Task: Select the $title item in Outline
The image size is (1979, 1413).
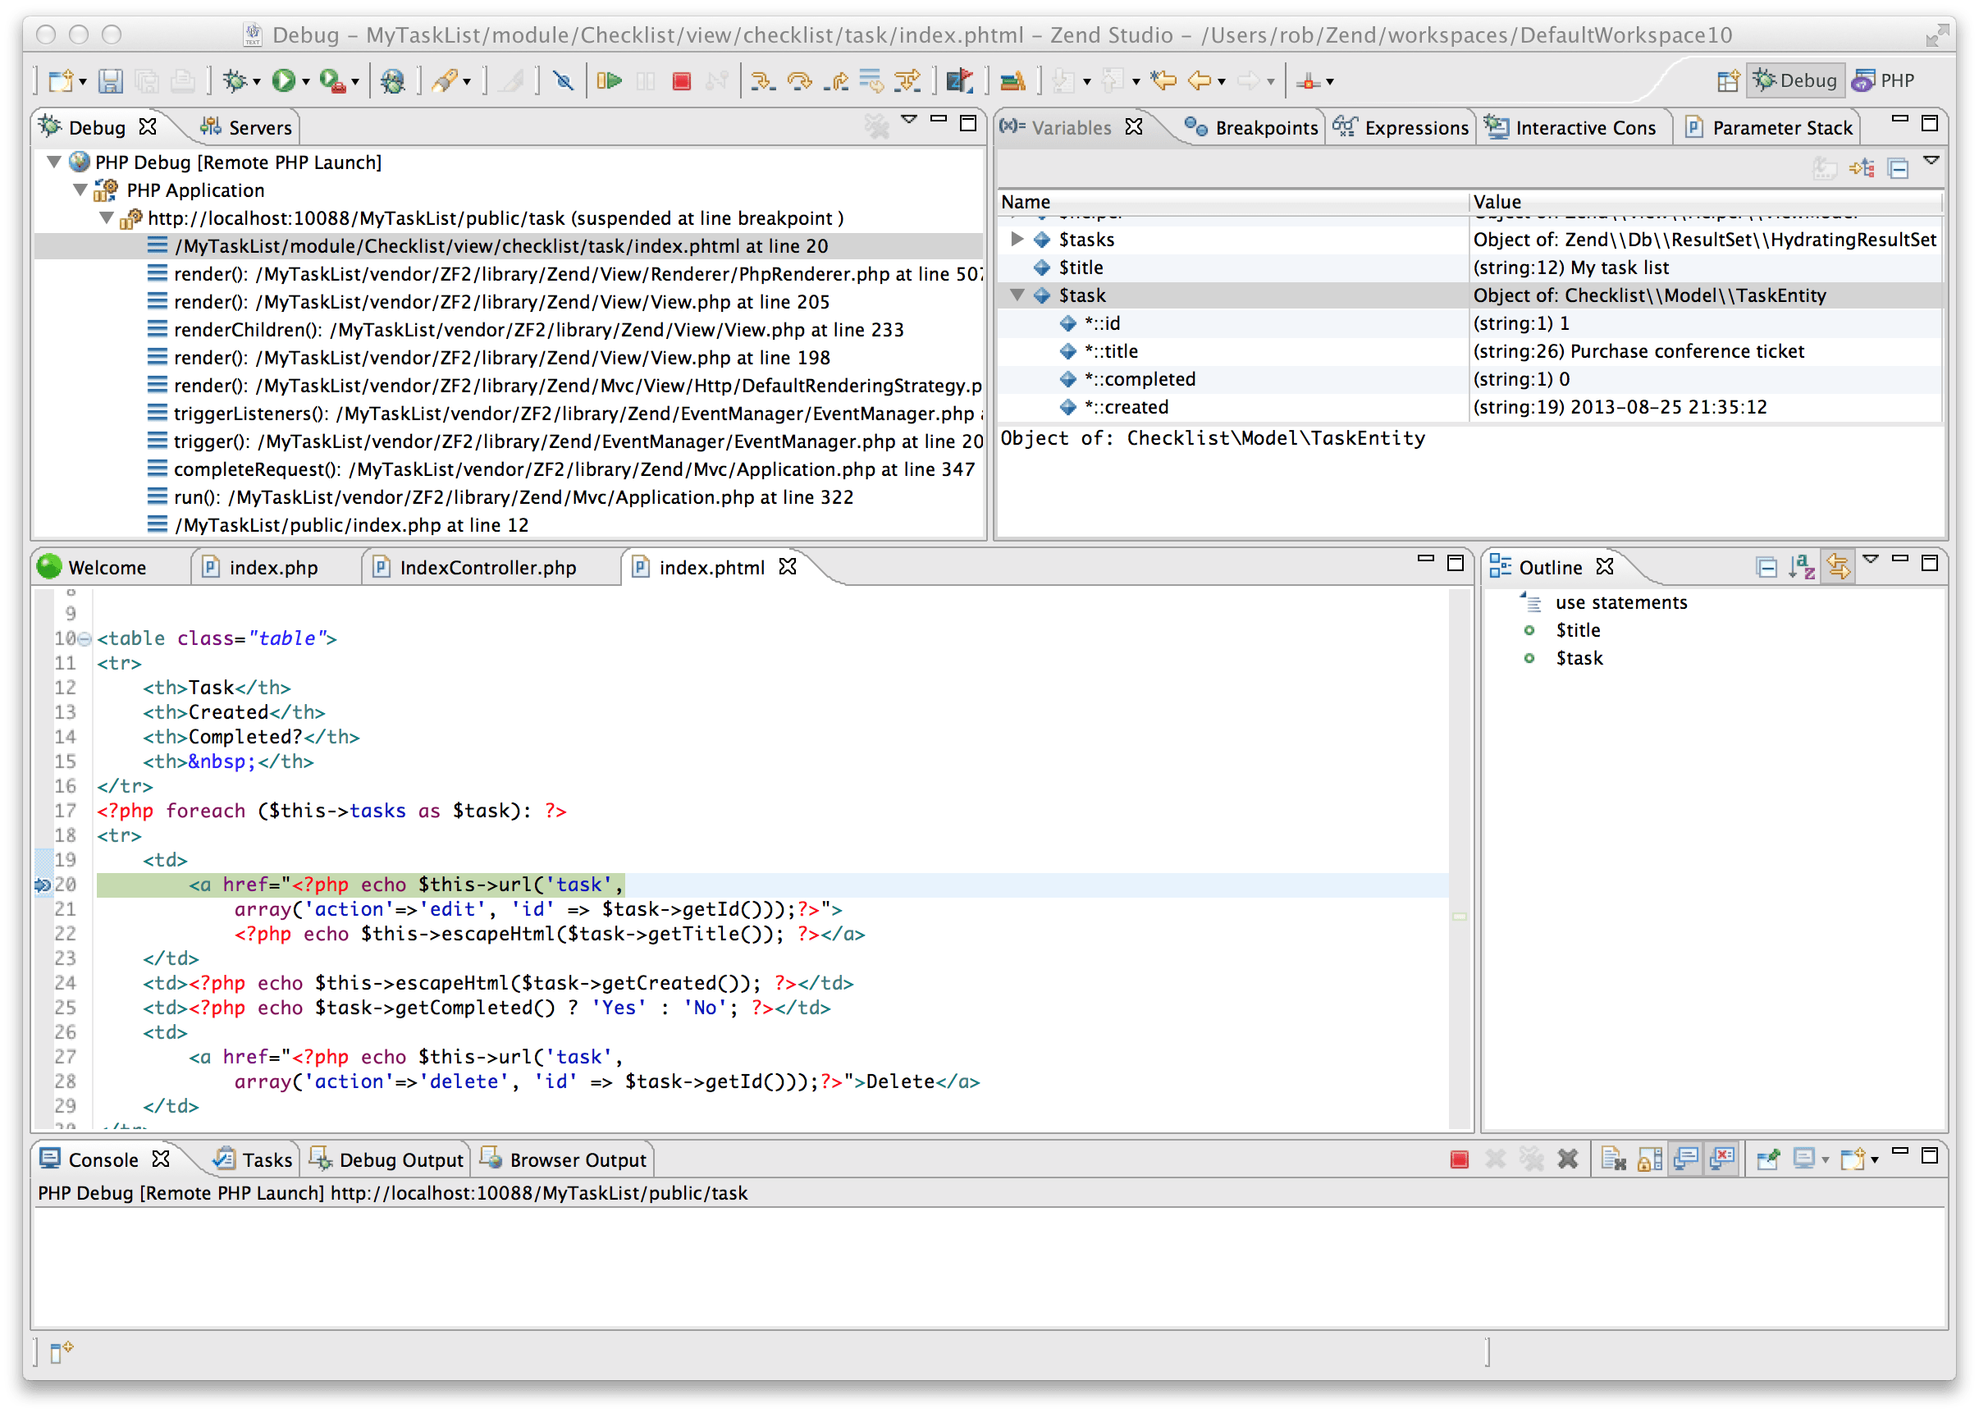Action: coord(1577,630)
